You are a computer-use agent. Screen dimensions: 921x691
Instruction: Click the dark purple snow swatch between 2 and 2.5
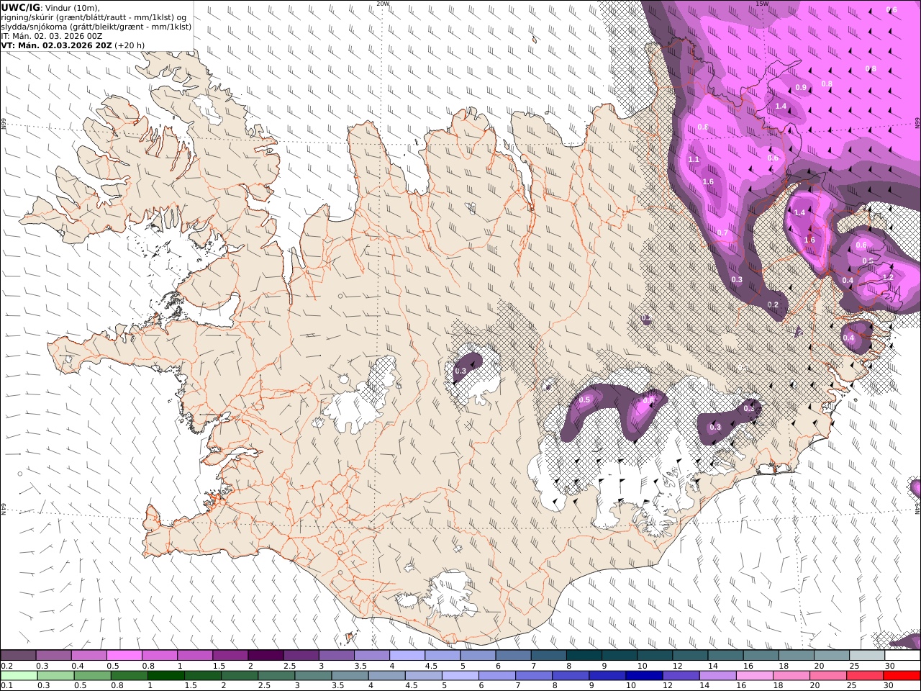[266, 655]
